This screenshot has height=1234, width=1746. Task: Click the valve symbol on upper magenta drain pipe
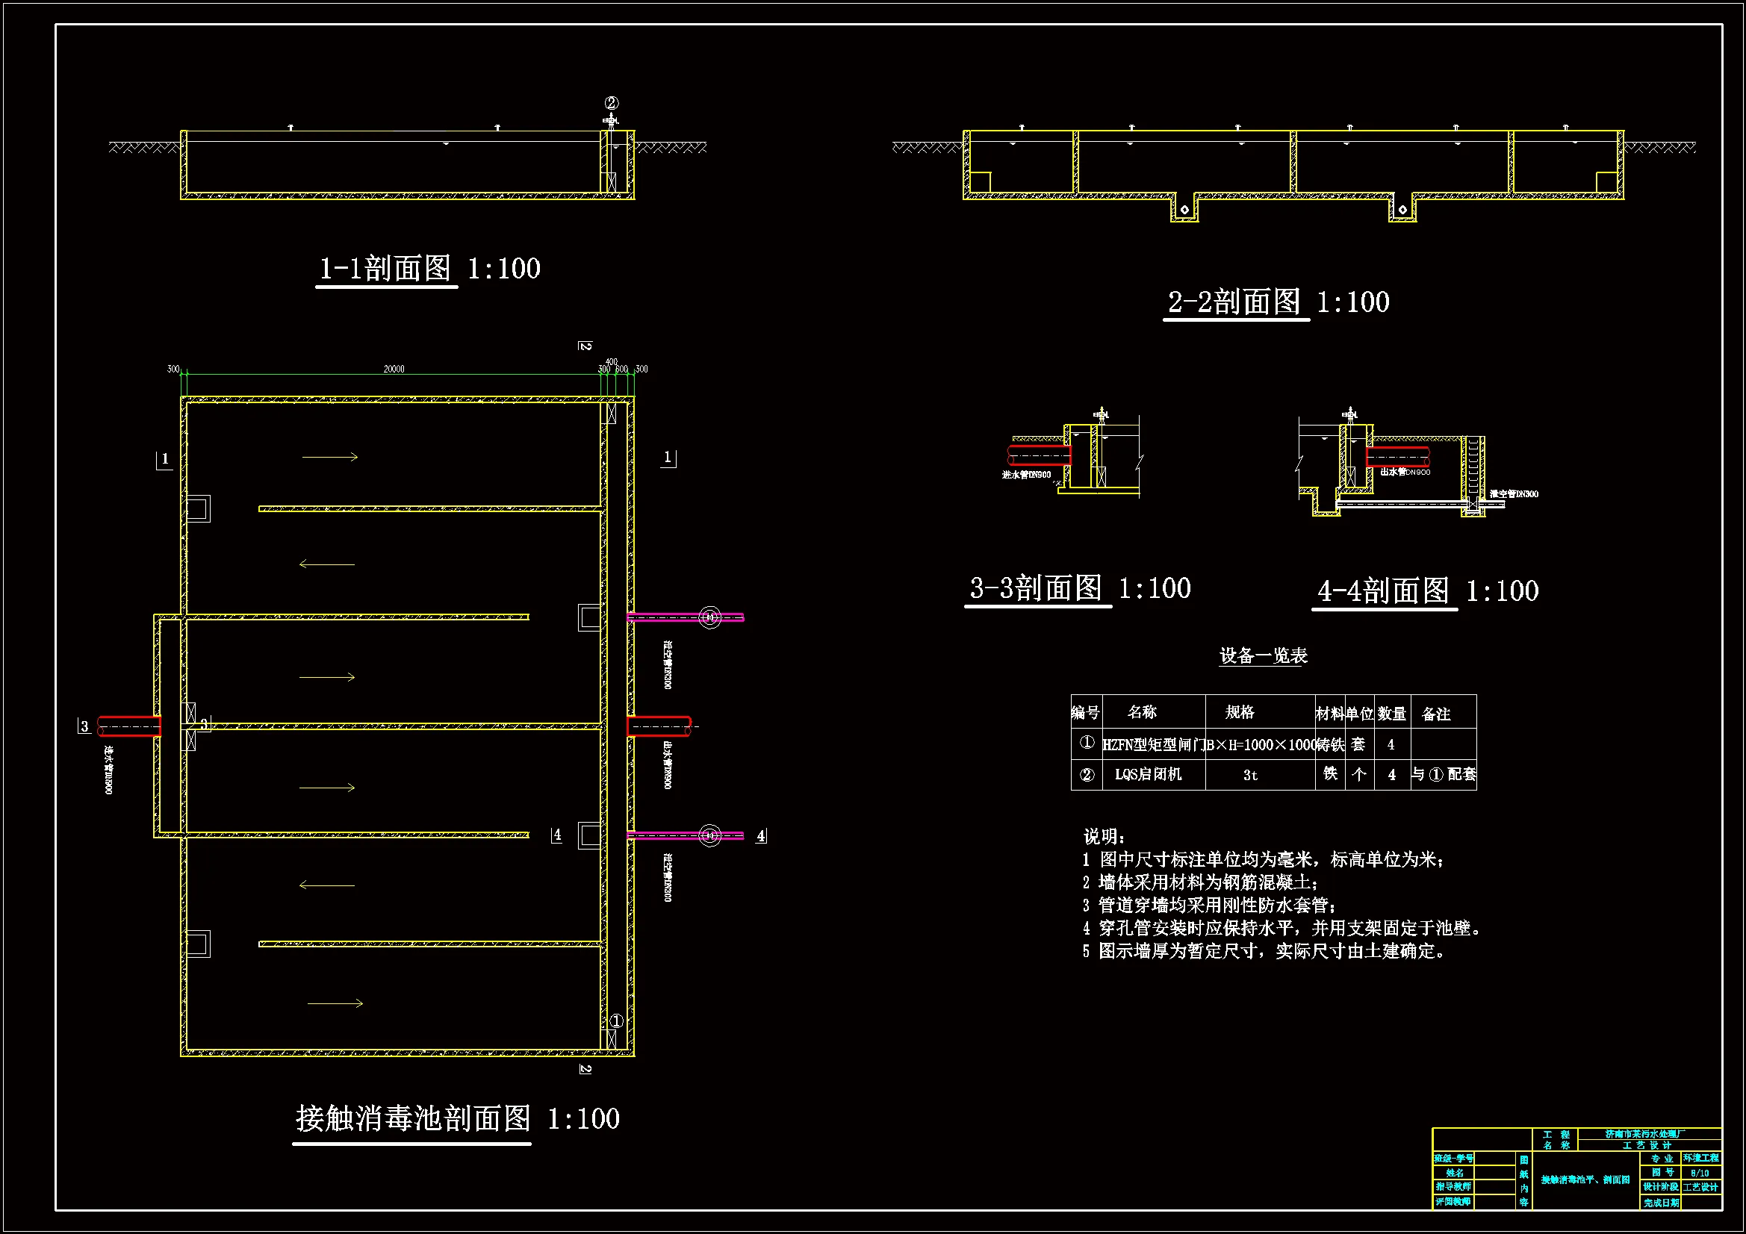[709, 617]
